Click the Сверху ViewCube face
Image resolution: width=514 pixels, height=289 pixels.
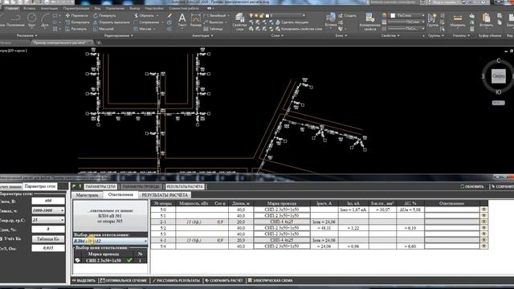[498, 76]
